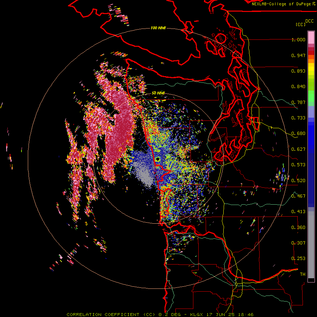Click the 0.627 scale value

point(298,149)
